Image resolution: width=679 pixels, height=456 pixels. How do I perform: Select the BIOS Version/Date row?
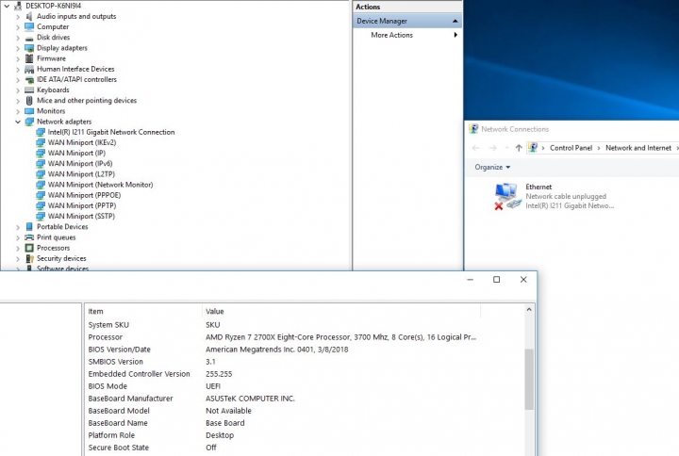pyautogui.click(x=282, y=350)
